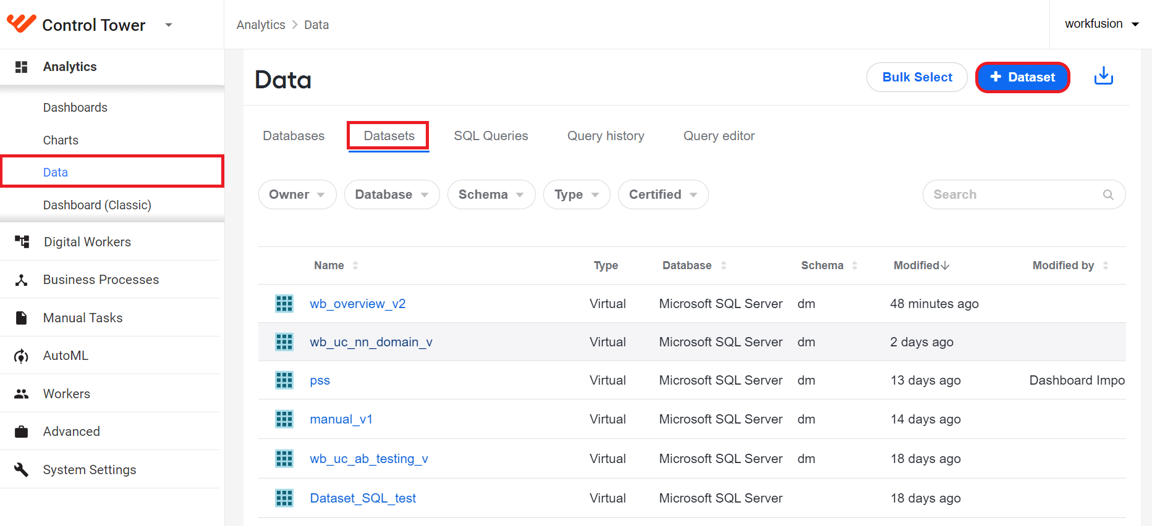Viewport: 1152px width, 526px height.
Task: Click grid icon of wb_overview_v2 row
Action: click(284, 304)
